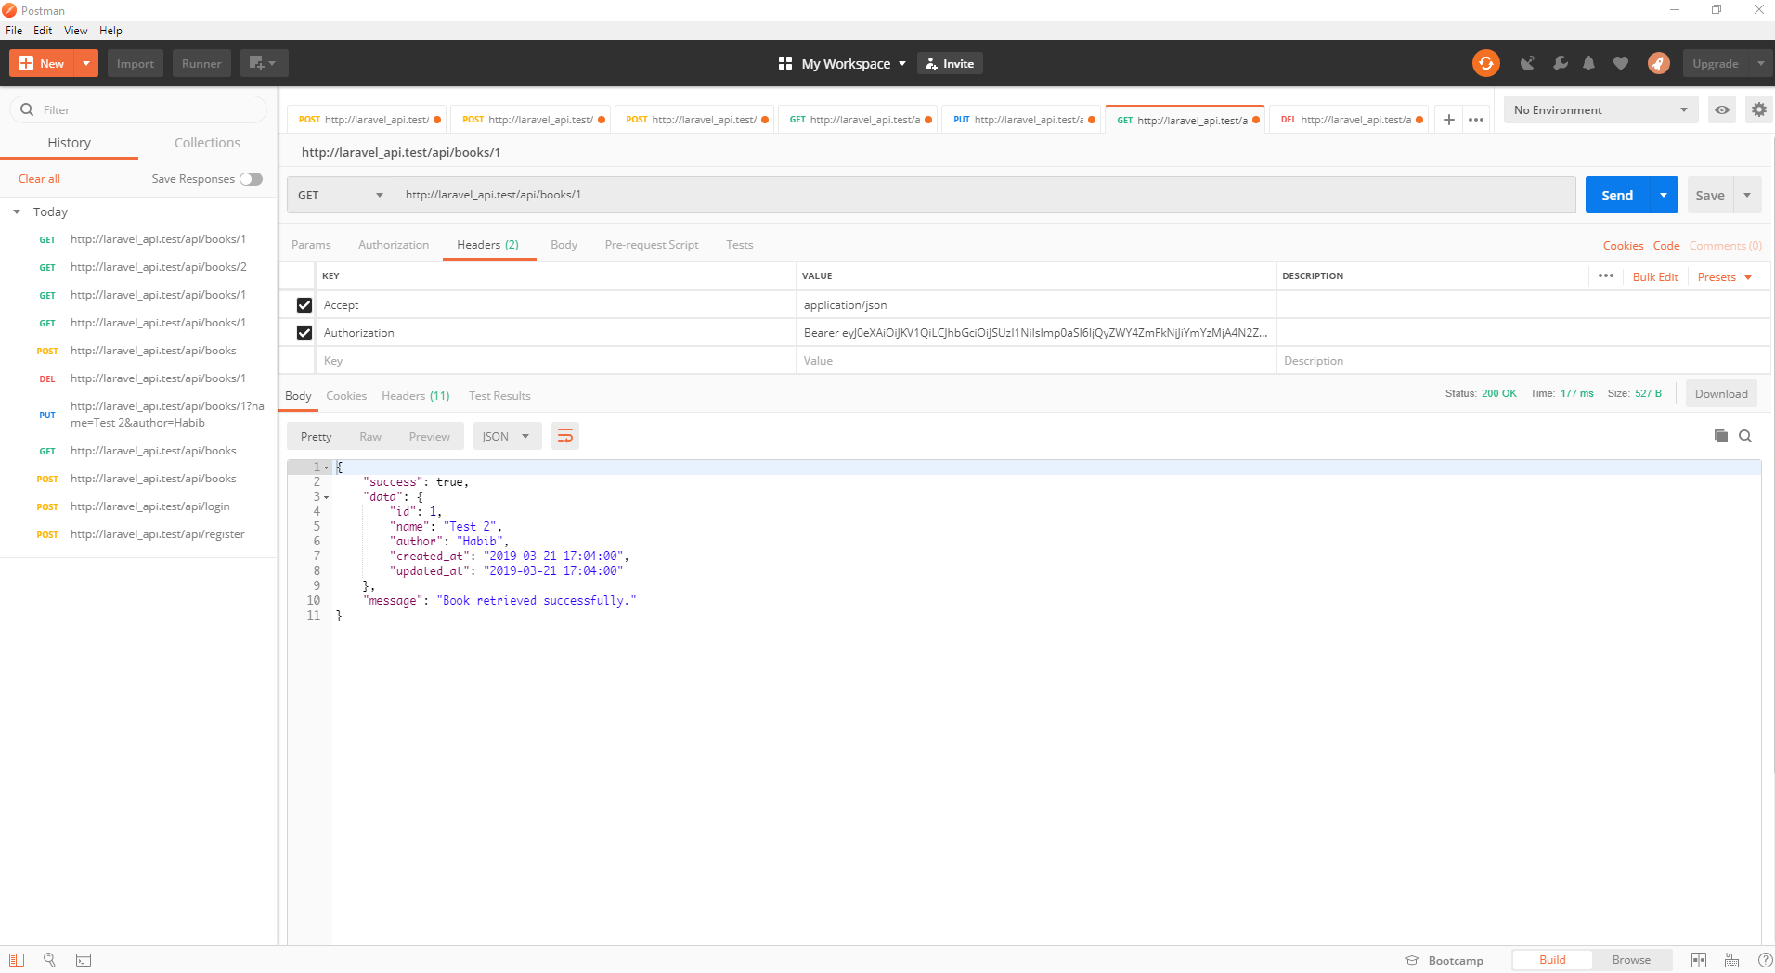Open the Presets dropdown
This screenshot has height=973, width=1775.
(1724, 276)
